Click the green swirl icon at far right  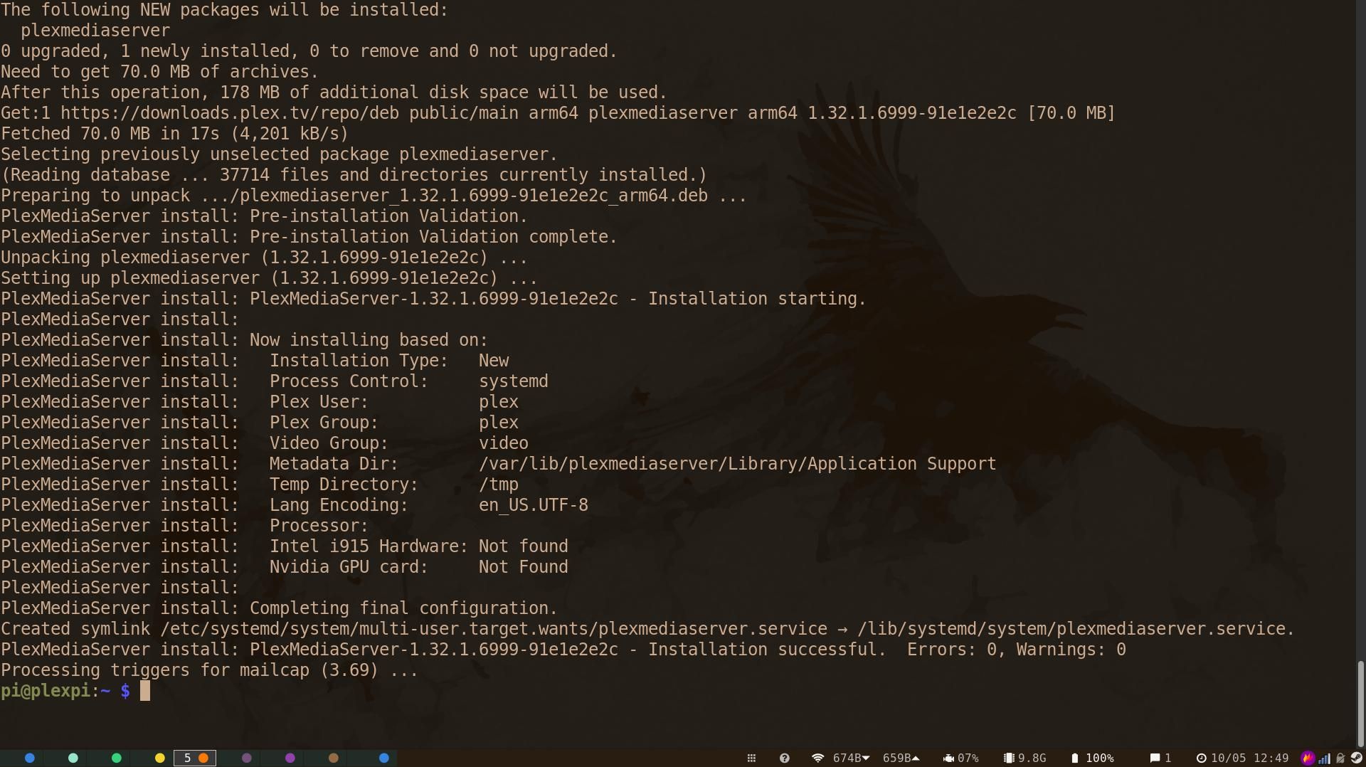pyautogui.click(x=1357, y=758)
